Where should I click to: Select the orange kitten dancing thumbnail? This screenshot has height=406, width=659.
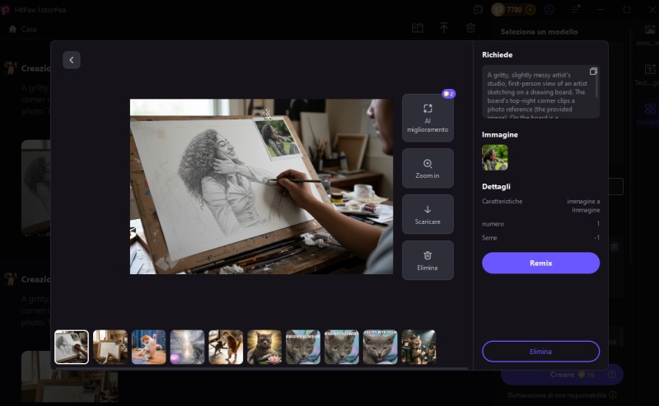click(x=148, y=347)
